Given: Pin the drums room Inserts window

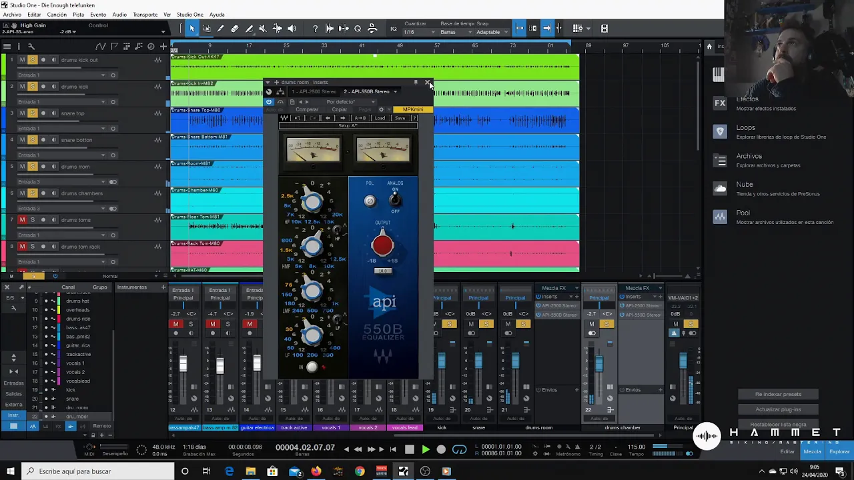Looking at the screenshot, I should 416,83.
